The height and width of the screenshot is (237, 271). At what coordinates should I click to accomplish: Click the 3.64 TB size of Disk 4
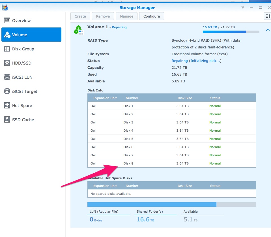[182, 131]
